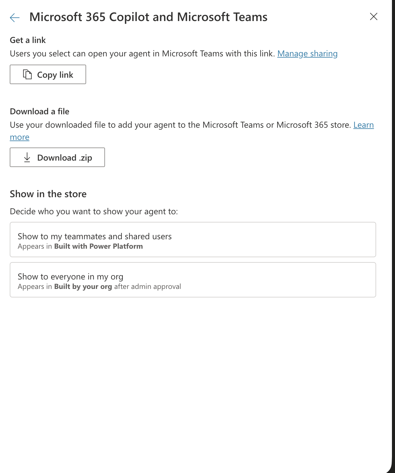Image resolution: width=395 pixels, height=473 pixels.
Task: Select the copy icon inside Copy link button
Action: coord(27,74)
